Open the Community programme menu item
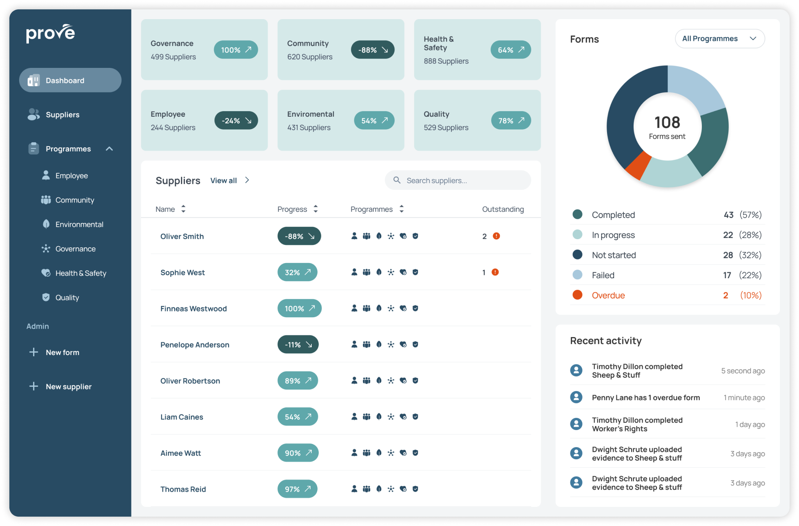The height and width of the screenshot is (526, 799). pyautogui.click(x=75, y=200)
